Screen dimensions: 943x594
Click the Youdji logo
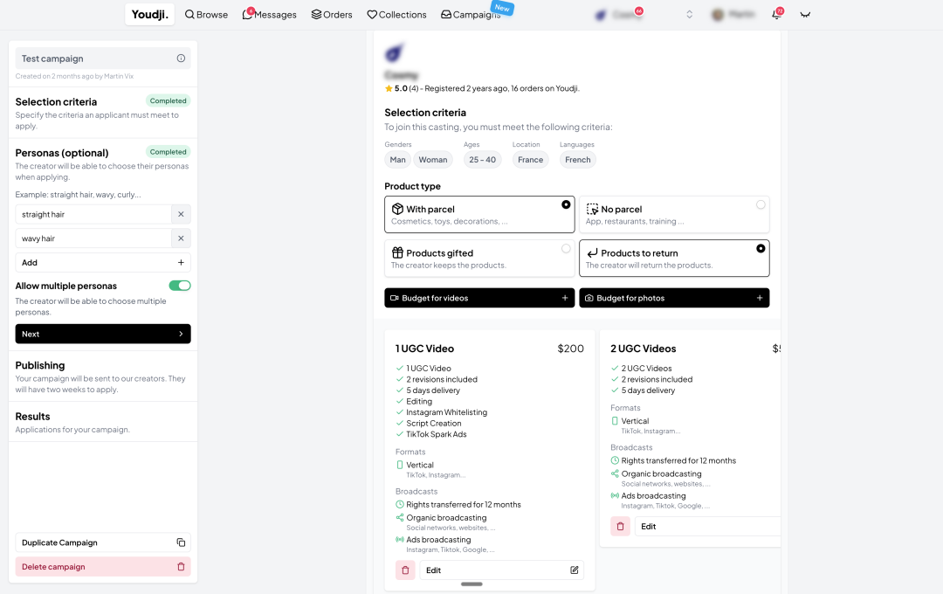pyautogui.click(x=149, y=14)
